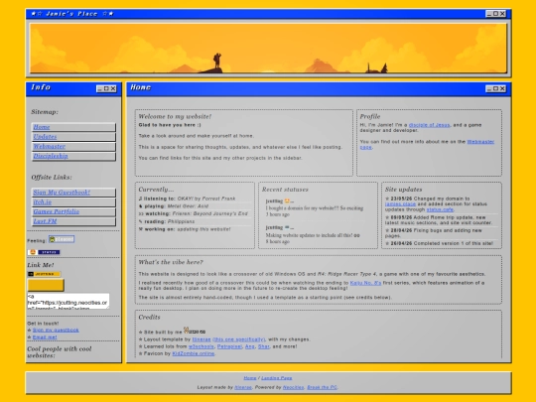Go to the Updates page in the sitemap
The width and height of the screenshot is (536, 402).
click(x=73, y=137)
